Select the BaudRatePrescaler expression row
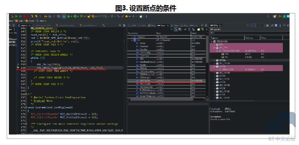Screen dimensions: 299x145 coord(166,62)
